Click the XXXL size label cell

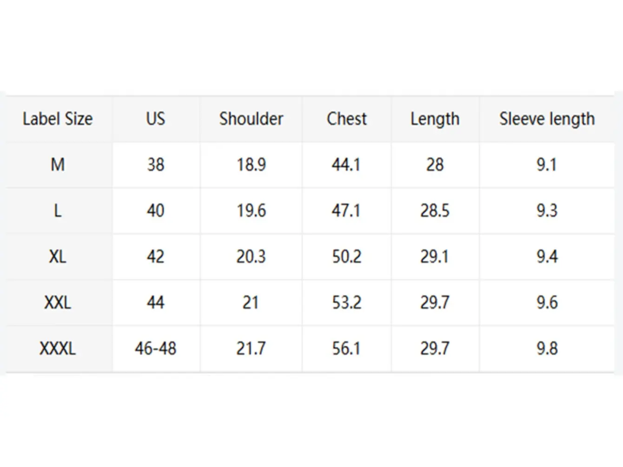58,349
